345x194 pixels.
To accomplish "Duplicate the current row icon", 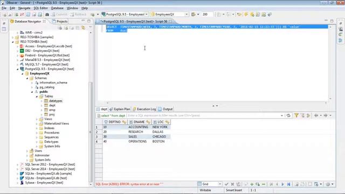I will click(258, 184).
